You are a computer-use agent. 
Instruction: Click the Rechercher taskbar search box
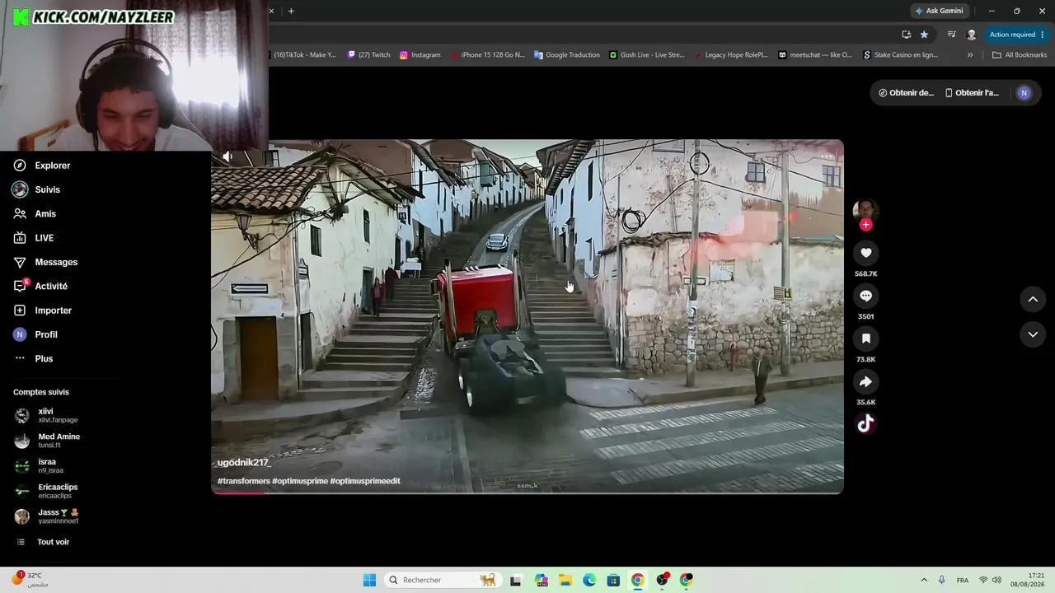pos(443,580)
